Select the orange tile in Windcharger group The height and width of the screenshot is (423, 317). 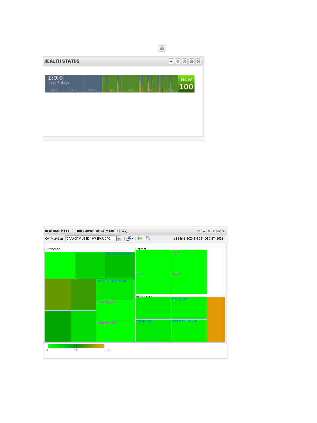click(x=216, y=319)
